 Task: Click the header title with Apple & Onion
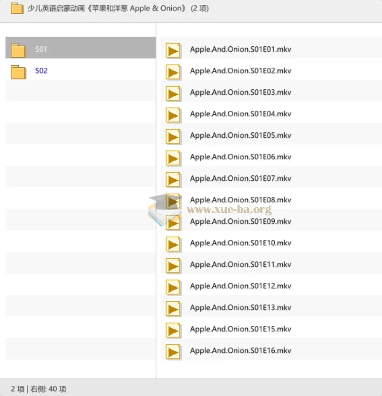118,8
